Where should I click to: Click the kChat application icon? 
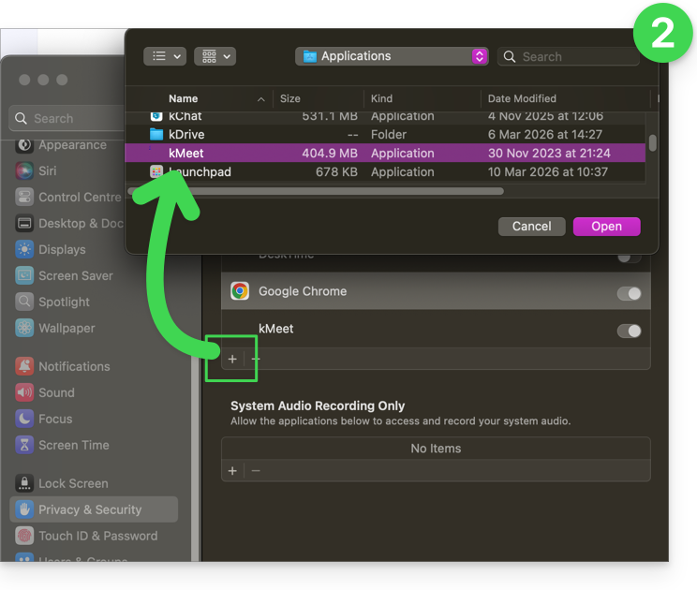(x=156, y=116)
